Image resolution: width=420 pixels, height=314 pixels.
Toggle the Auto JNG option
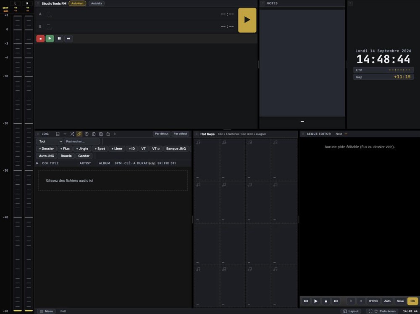point(47,156)
